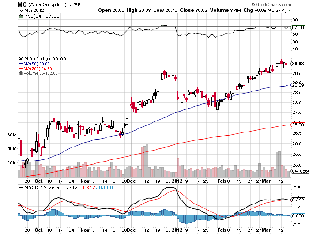This screenshot has height=234, width=309.
Task: Click the RSI(14) 67.60 legend label
Action: [x=42, y=16]
